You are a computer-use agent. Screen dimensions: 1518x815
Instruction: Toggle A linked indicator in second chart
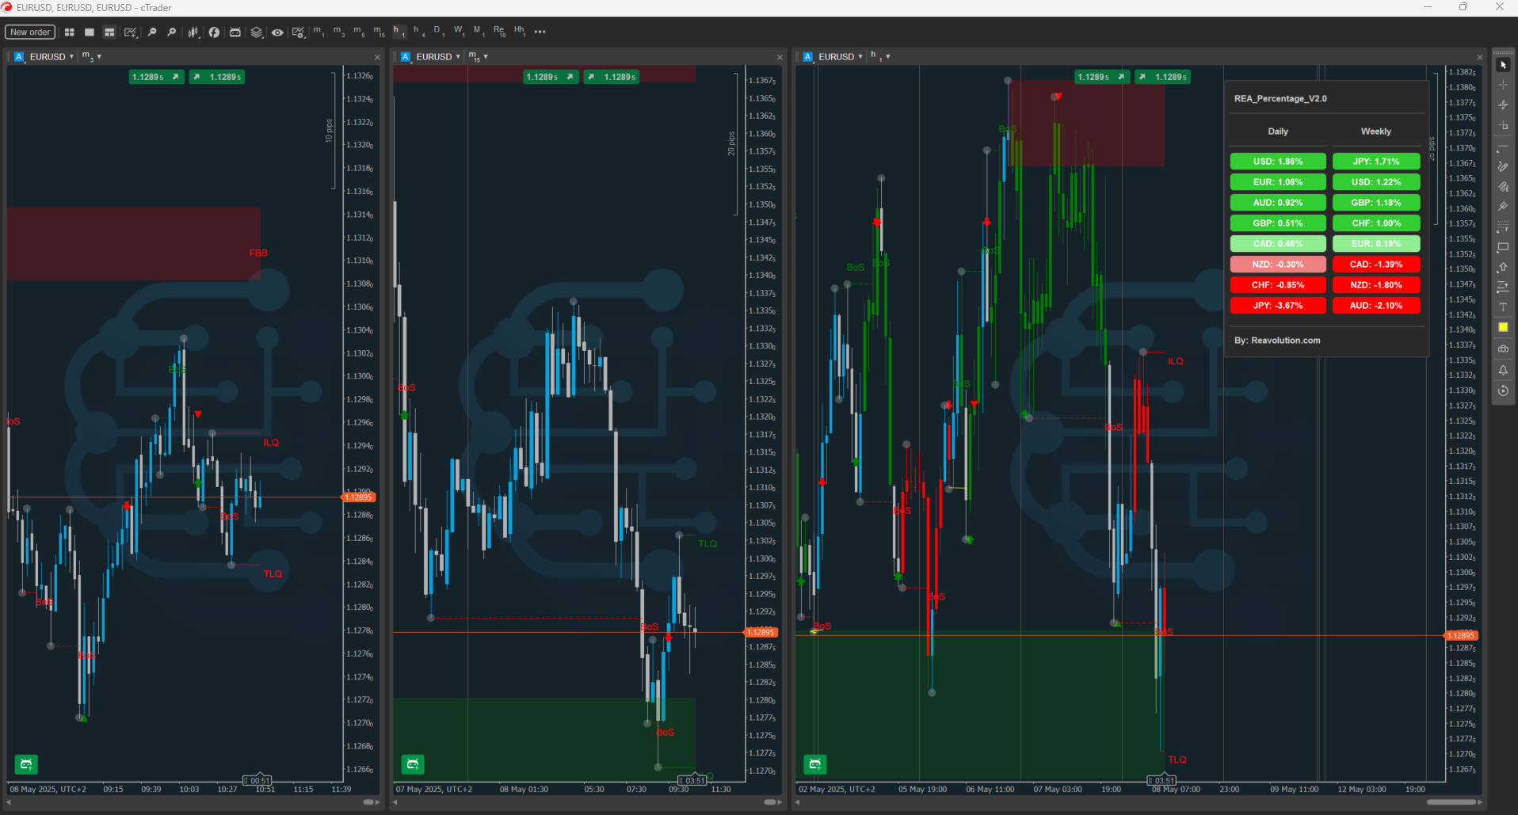406,57
